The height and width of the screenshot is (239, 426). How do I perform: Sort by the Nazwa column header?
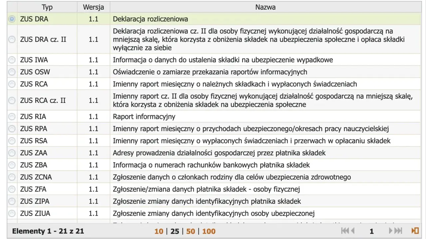pos(265,7)
